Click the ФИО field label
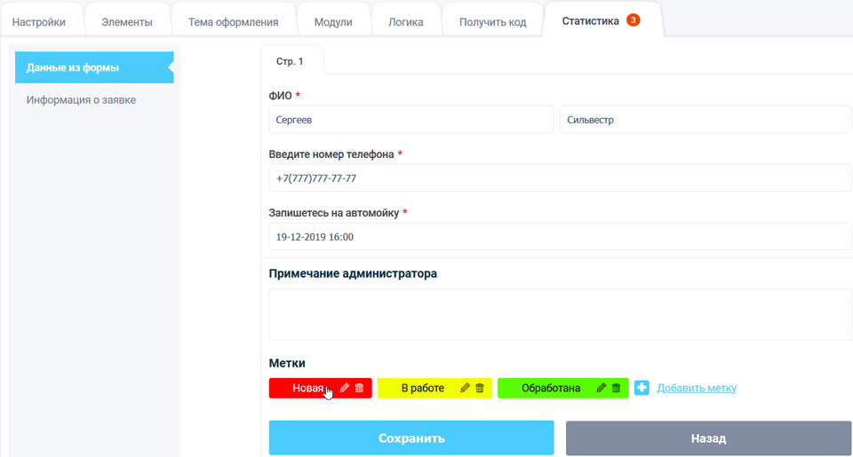The height and width of the screenshot is (457, 853). (280, 96)
